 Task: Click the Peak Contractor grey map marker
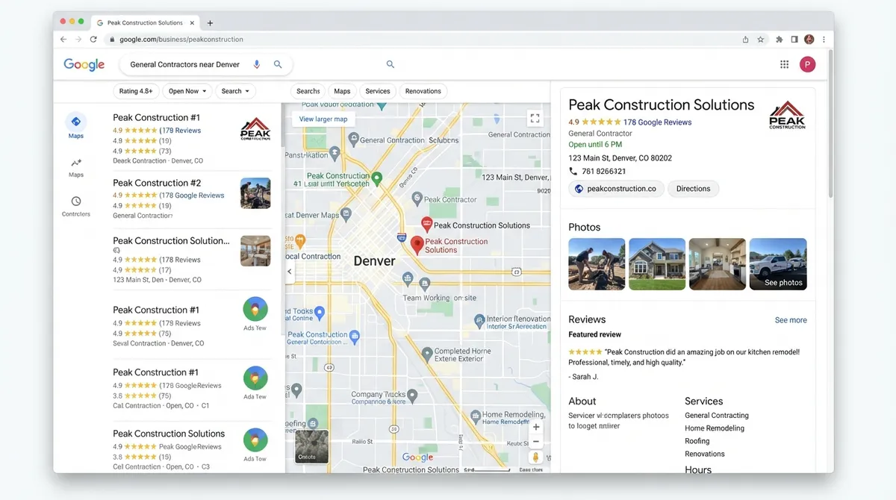click(417, 199)
